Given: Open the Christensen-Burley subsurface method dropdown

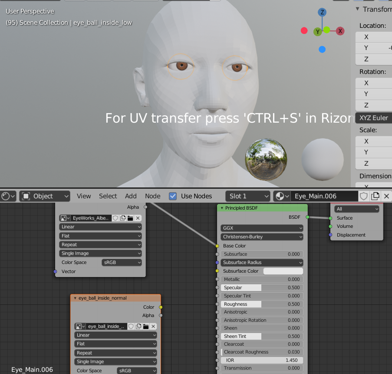Looking at the screenshot, I should 262,237.
